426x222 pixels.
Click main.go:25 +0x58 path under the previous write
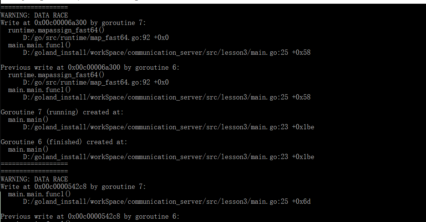click(167, 97)
